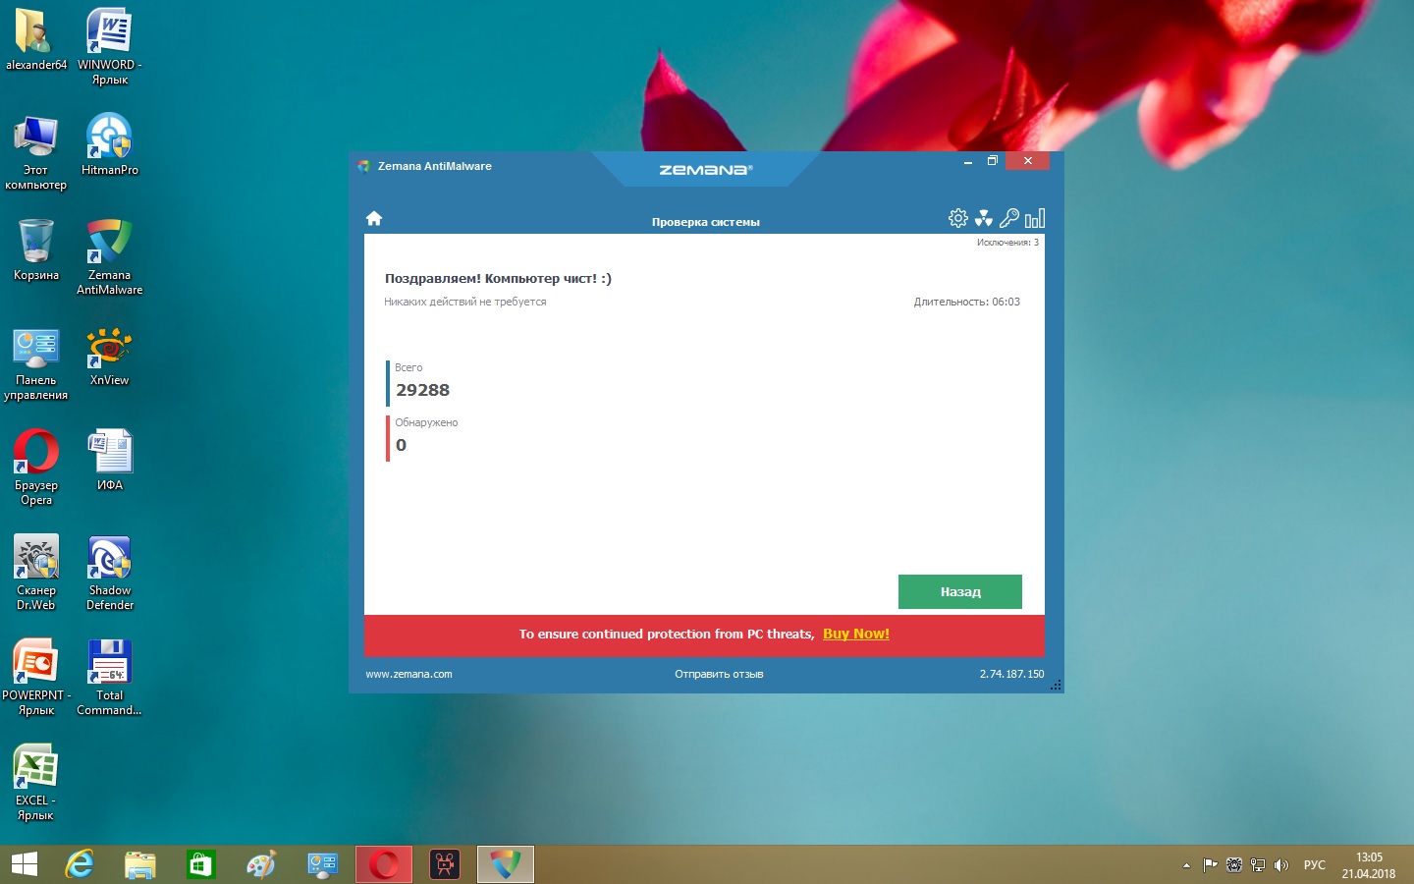Select the HitmanPro desktop icon
This screenshot has height=884, width=1414.
pyautogui.click(x=110, y=144)
